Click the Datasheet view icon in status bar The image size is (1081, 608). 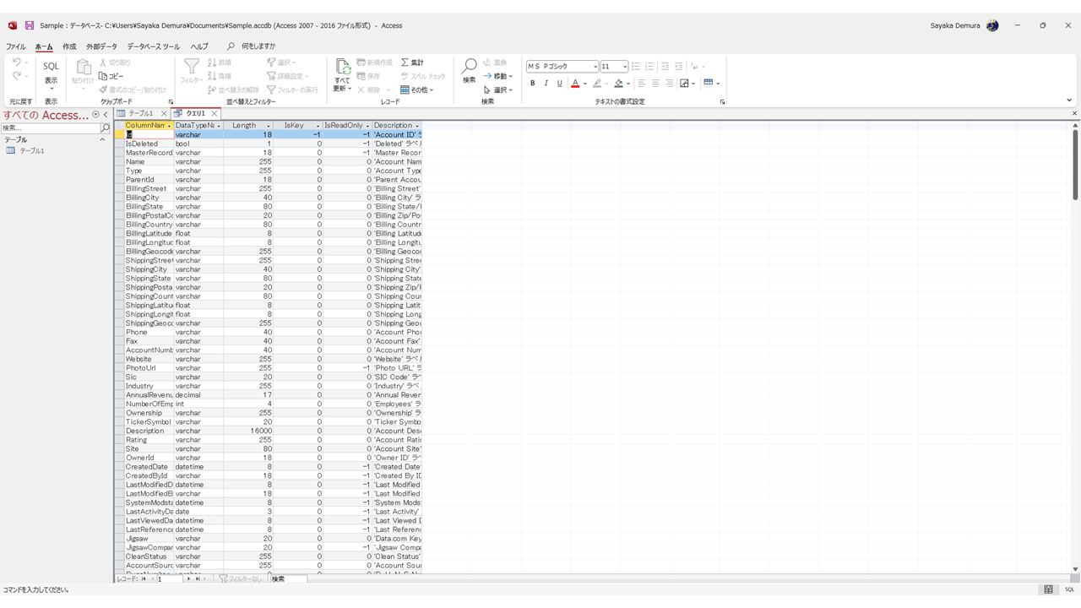1048,589
